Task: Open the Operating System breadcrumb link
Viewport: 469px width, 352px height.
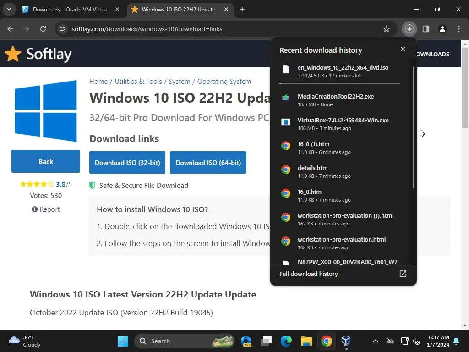Action: [x=224, y=82]
